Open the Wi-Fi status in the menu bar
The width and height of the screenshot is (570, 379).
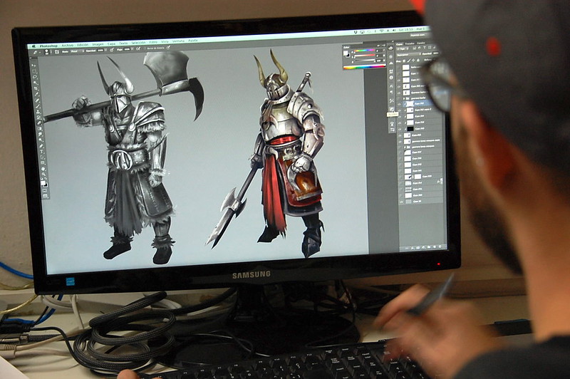pyautogui.click(x=382, y=31)
